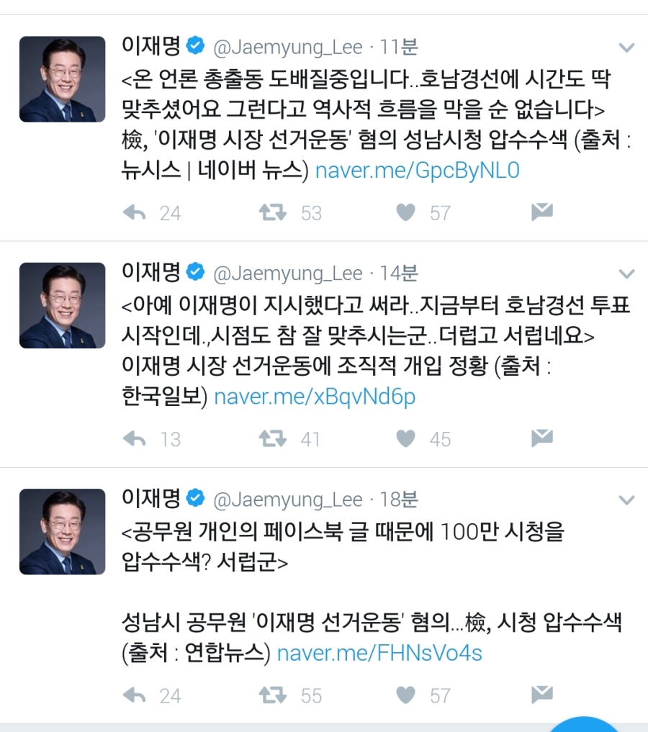
Task: Open profile photo on the first tweet
Action: point(62,79)
